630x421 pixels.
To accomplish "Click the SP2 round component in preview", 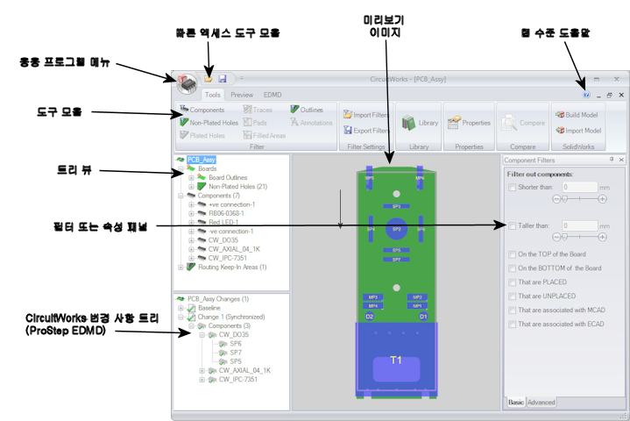I will 397,229.
